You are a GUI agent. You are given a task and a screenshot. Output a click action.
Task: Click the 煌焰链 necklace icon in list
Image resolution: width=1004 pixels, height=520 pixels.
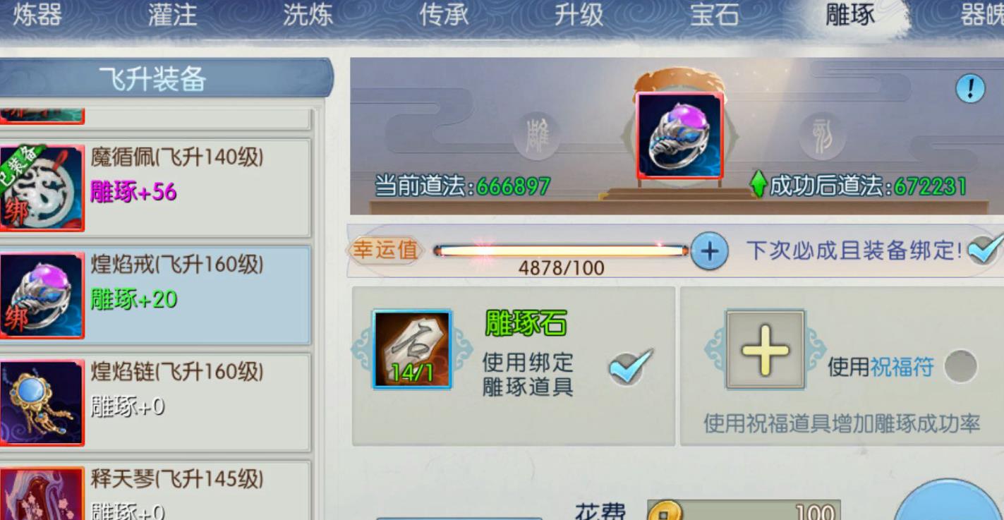(41, 403)
